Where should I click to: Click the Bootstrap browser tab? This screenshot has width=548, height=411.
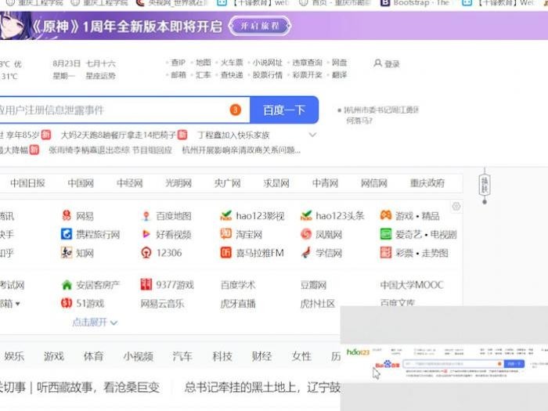tap(415, 3)
